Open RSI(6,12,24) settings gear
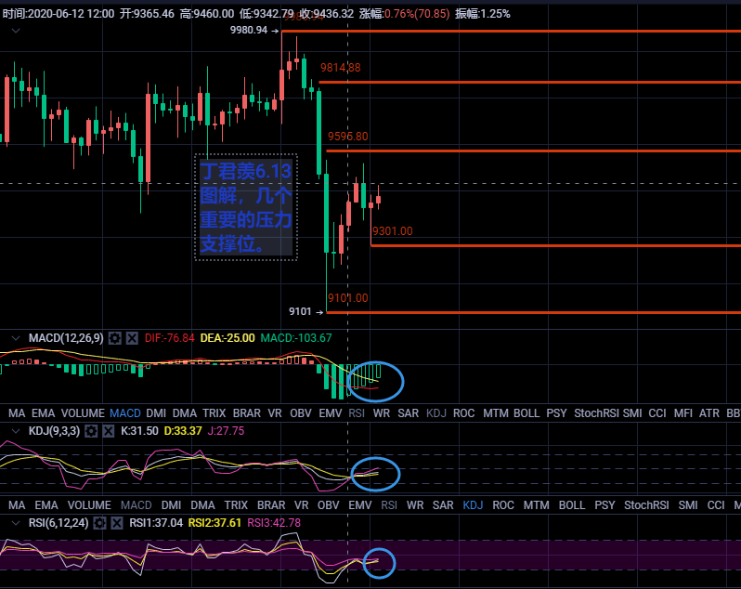 click(x=99, y=523)
